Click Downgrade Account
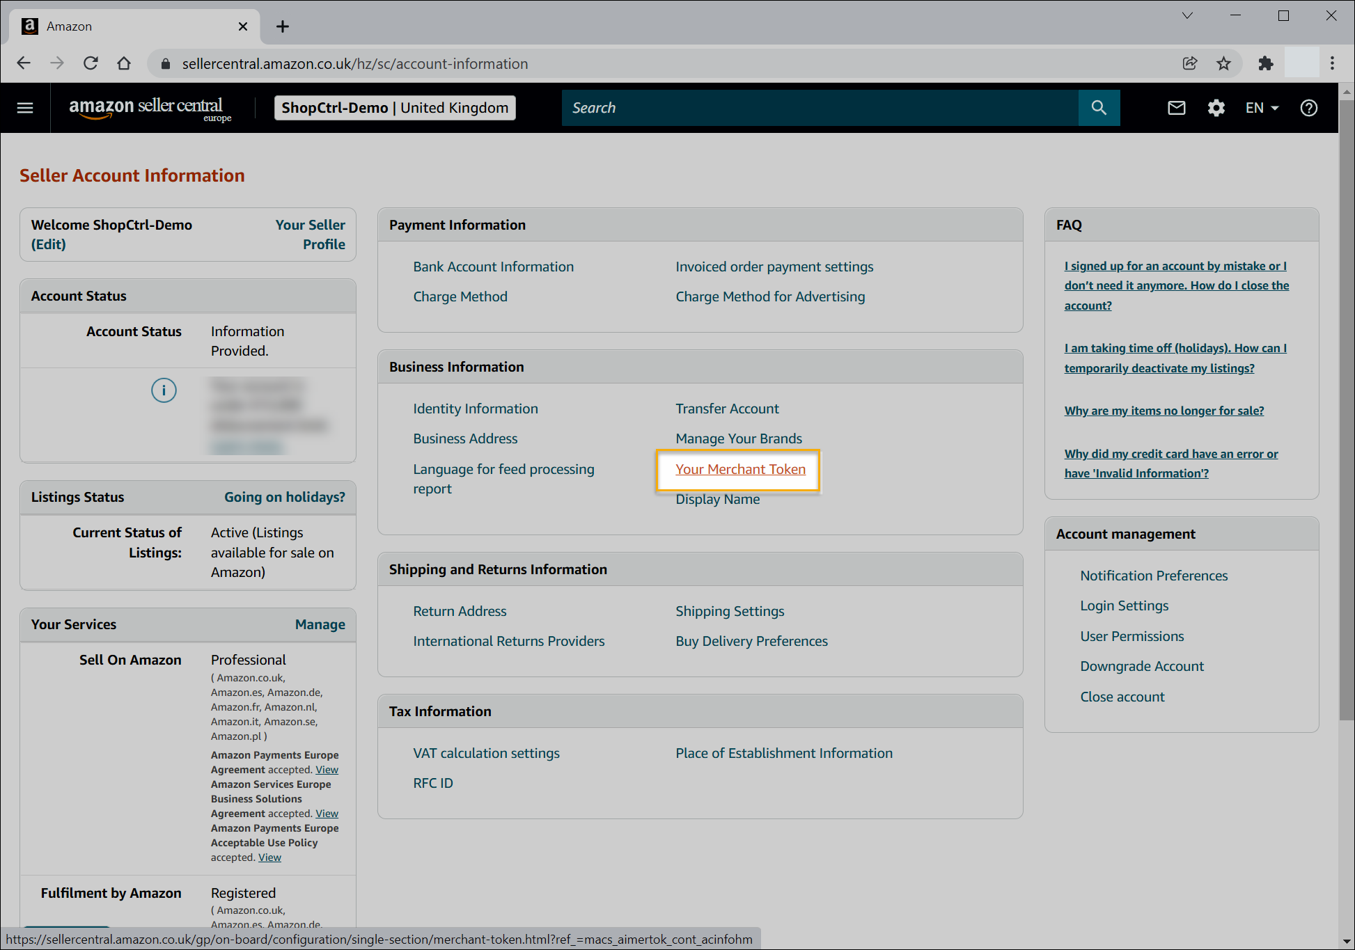1355x950 pixels. (x=1142, y=666)
